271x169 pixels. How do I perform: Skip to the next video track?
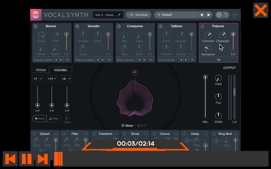(43, 159)
